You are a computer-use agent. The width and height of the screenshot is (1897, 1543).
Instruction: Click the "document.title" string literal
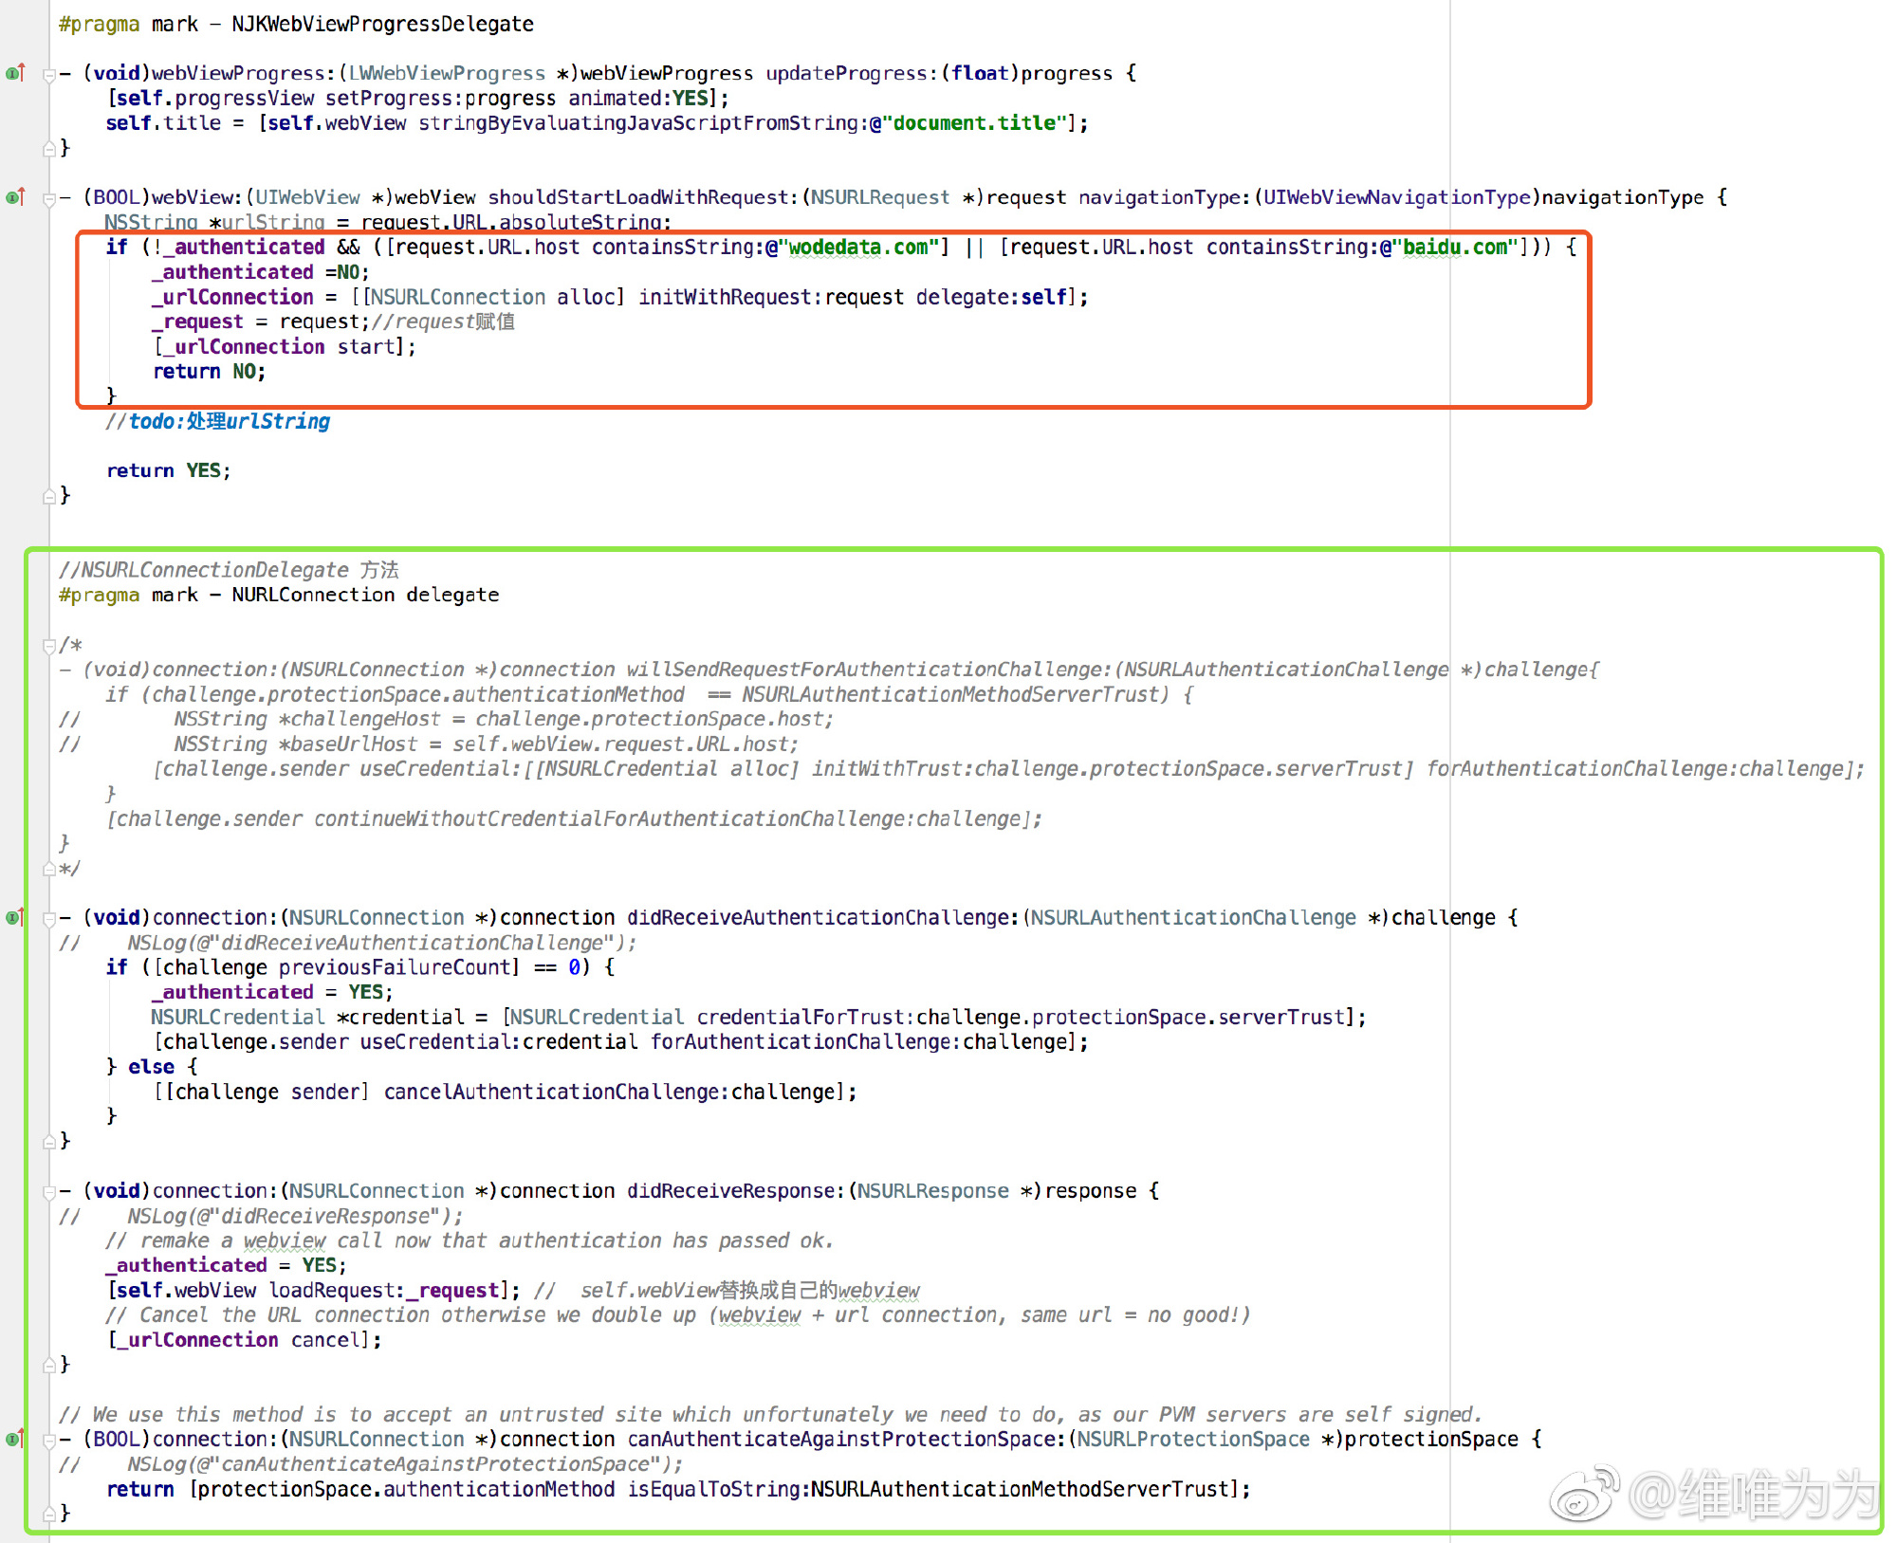tap(974, 123)
